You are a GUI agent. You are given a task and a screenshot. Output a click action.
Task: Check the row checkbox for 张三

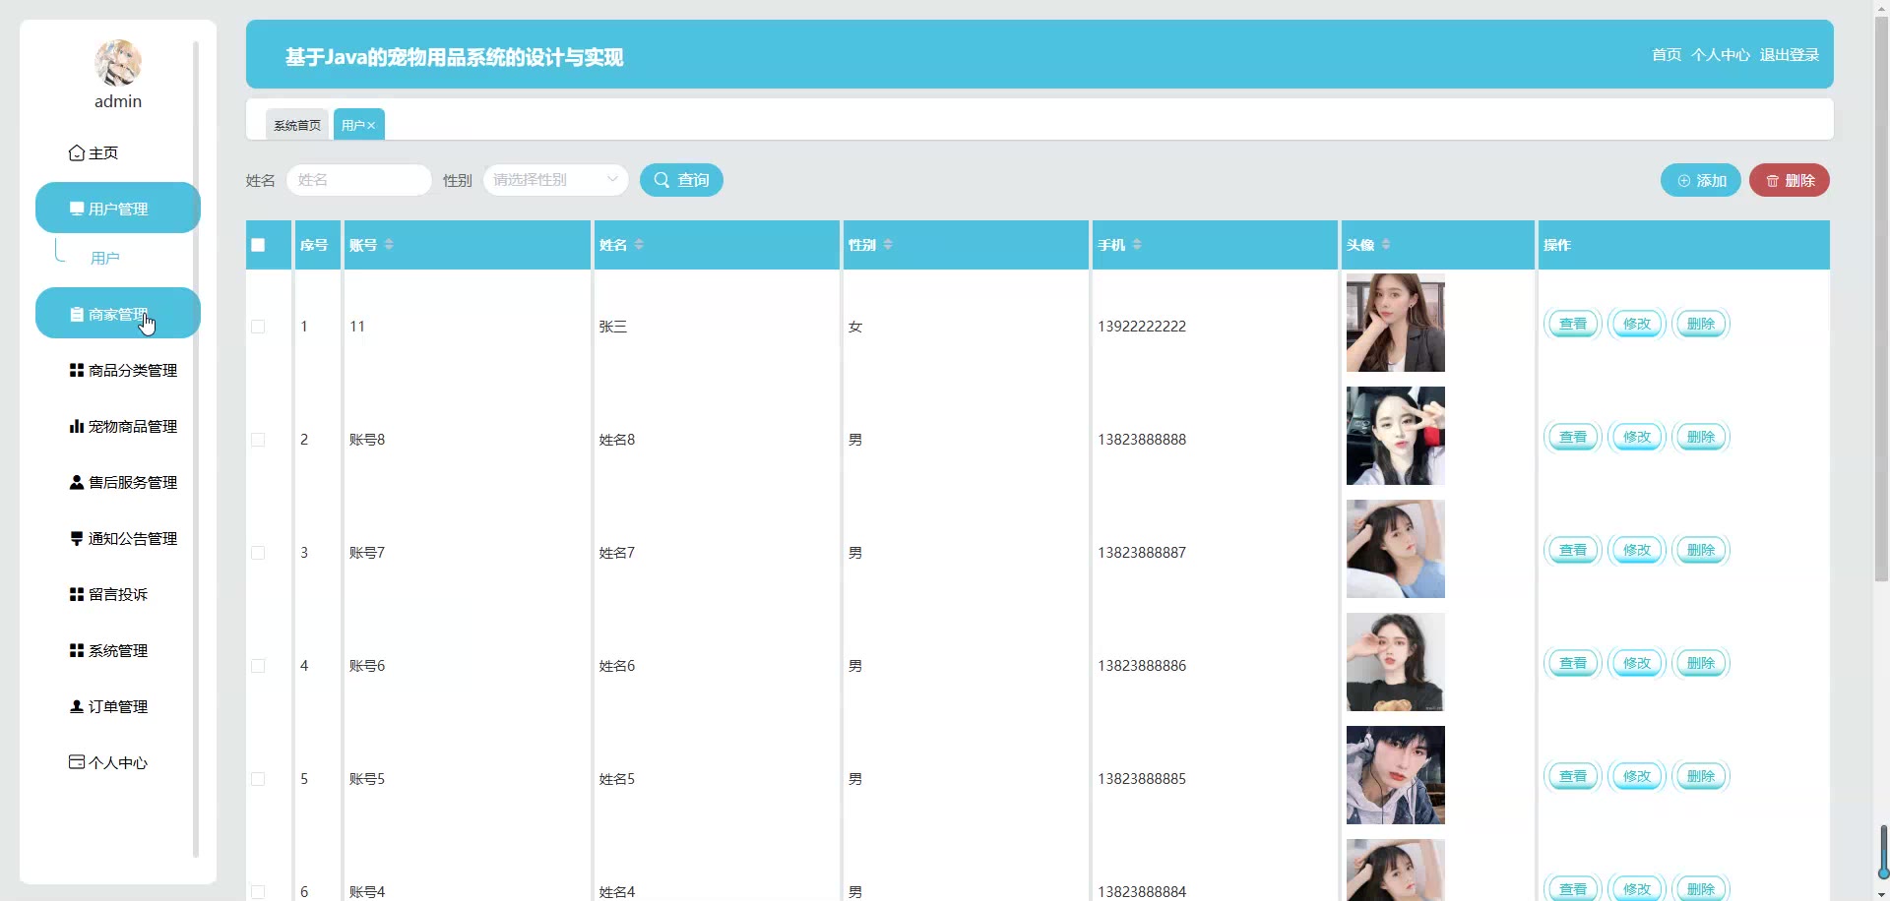[258, 327]
